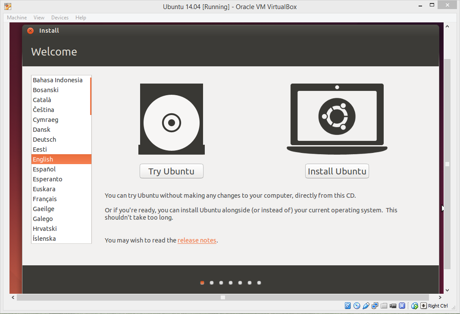The height and width of the screenshot is (314, 460).
Task: Open the Devices menu
Action: click(60, 18)
